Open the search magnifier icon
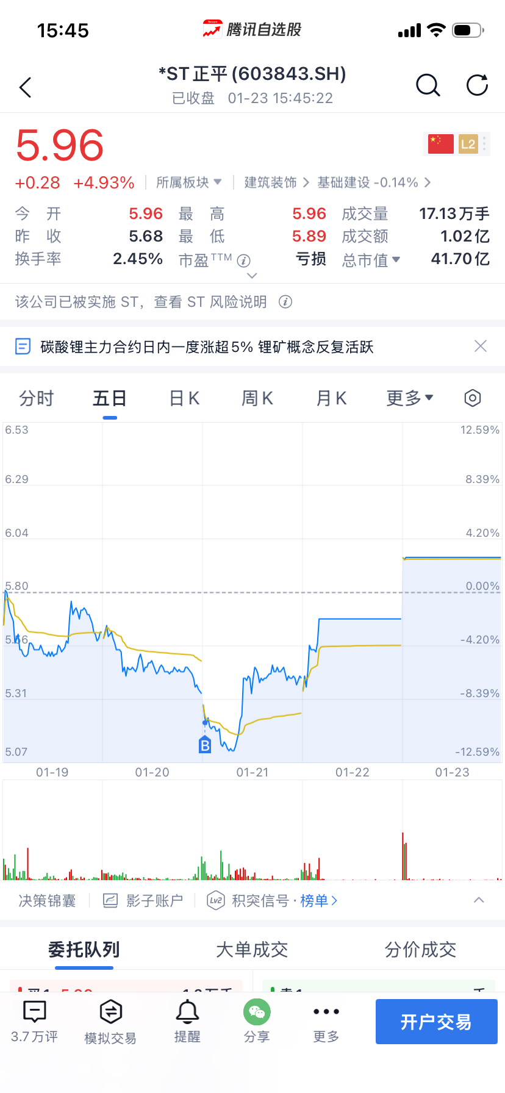Viewport: 505px width, 1093px height. point(428,86)
